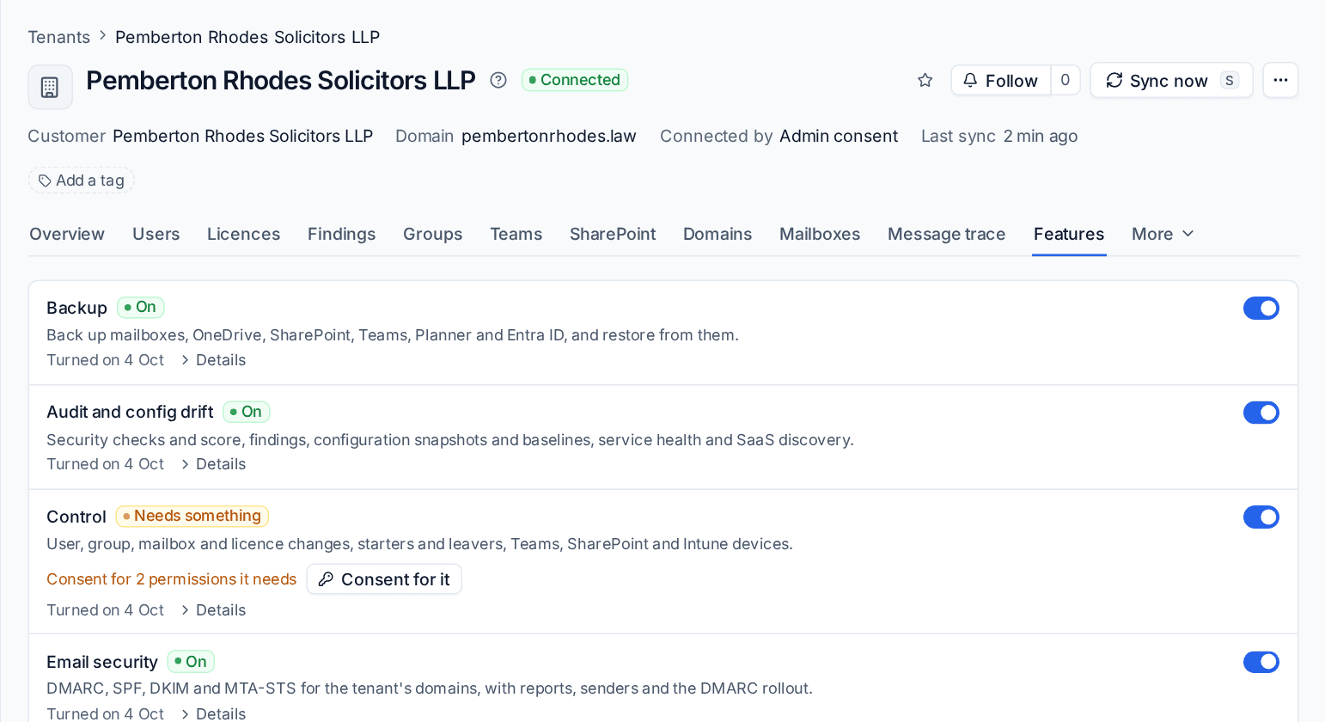Click the Backup feature title
The height and width of the screenshot is (722, 1325).
[x=76, y=308]
